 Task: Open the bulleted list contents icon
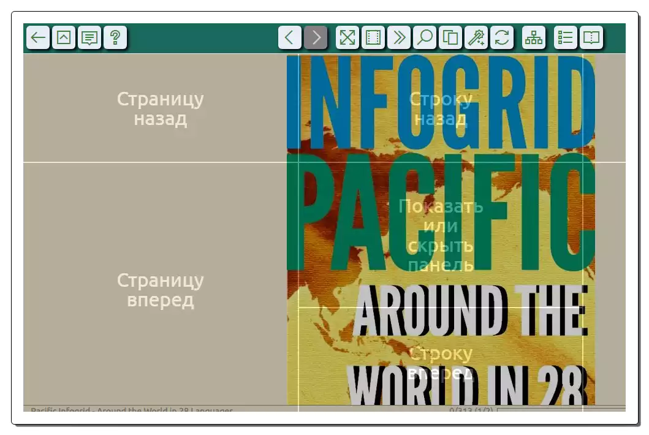[566, 37]
